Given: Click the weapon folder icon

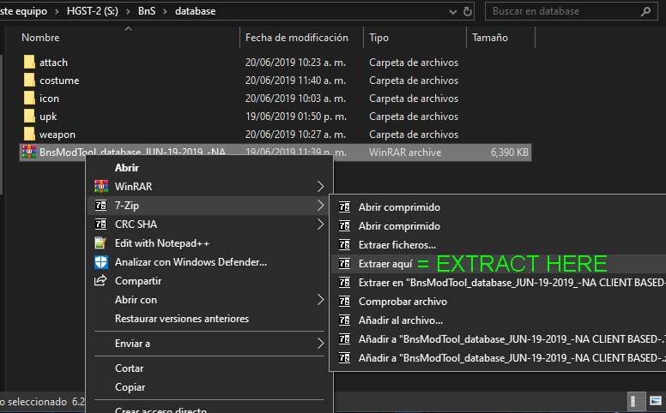Looking at the screenshot, I should coord(29,135).
